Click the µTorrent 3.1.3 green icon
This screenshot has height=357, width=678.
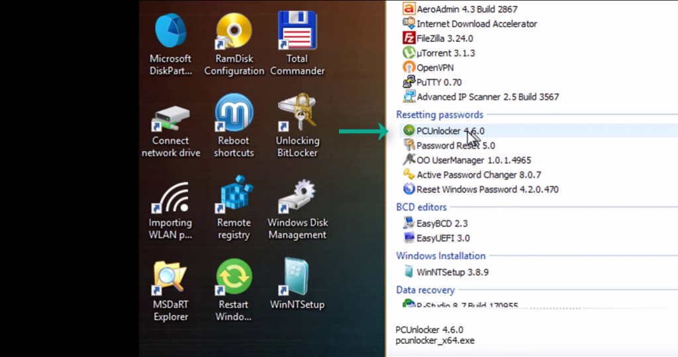pos(409,53)
